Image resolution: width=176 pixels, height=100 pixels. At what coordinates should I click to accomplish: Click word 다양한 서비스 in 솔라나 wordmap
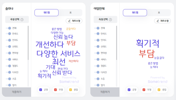point(58,54)
